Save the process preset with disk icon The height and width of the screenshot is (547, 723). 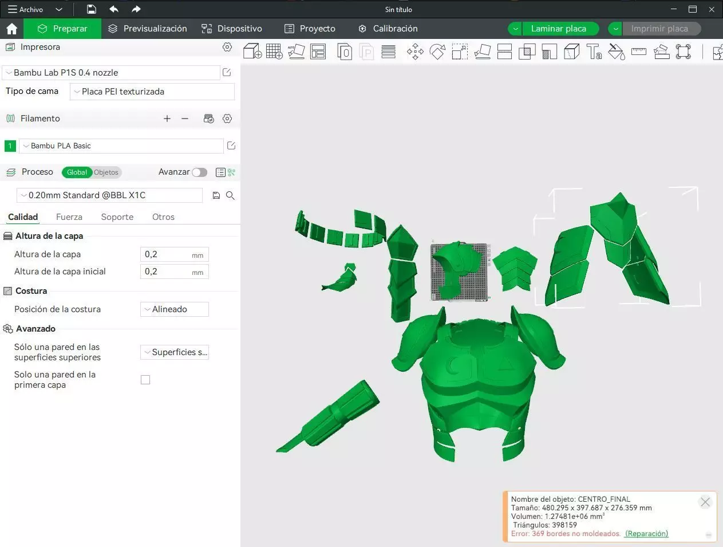click(x=216, y=195)
